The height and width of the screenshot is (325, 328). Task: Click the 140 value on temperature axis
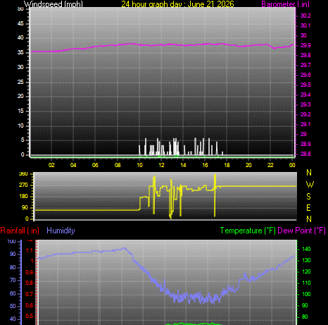[306, 249]
